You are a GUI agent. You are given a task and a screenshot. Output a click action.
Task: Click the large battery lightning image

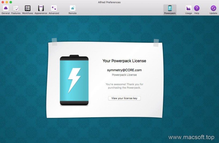click(x=74, y=80)
